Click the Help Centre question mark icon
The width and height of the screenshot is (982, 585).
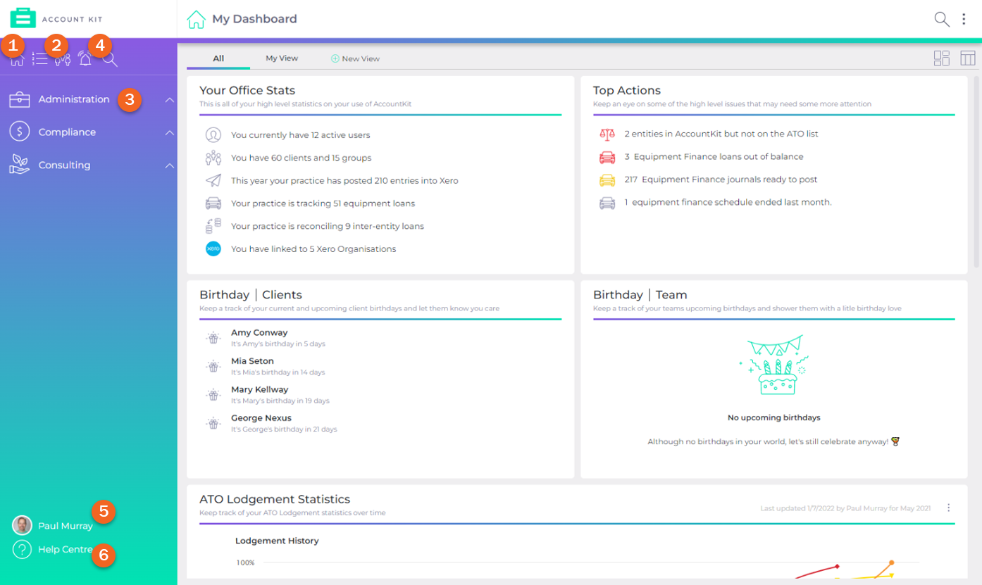click(x=22, y=550)
